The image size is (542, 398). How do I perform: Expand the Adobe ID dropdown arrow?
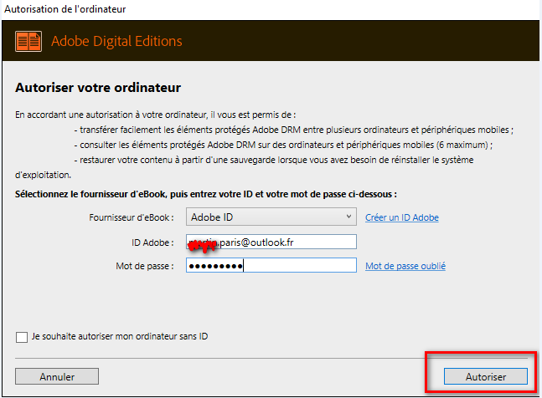(349, 217)
